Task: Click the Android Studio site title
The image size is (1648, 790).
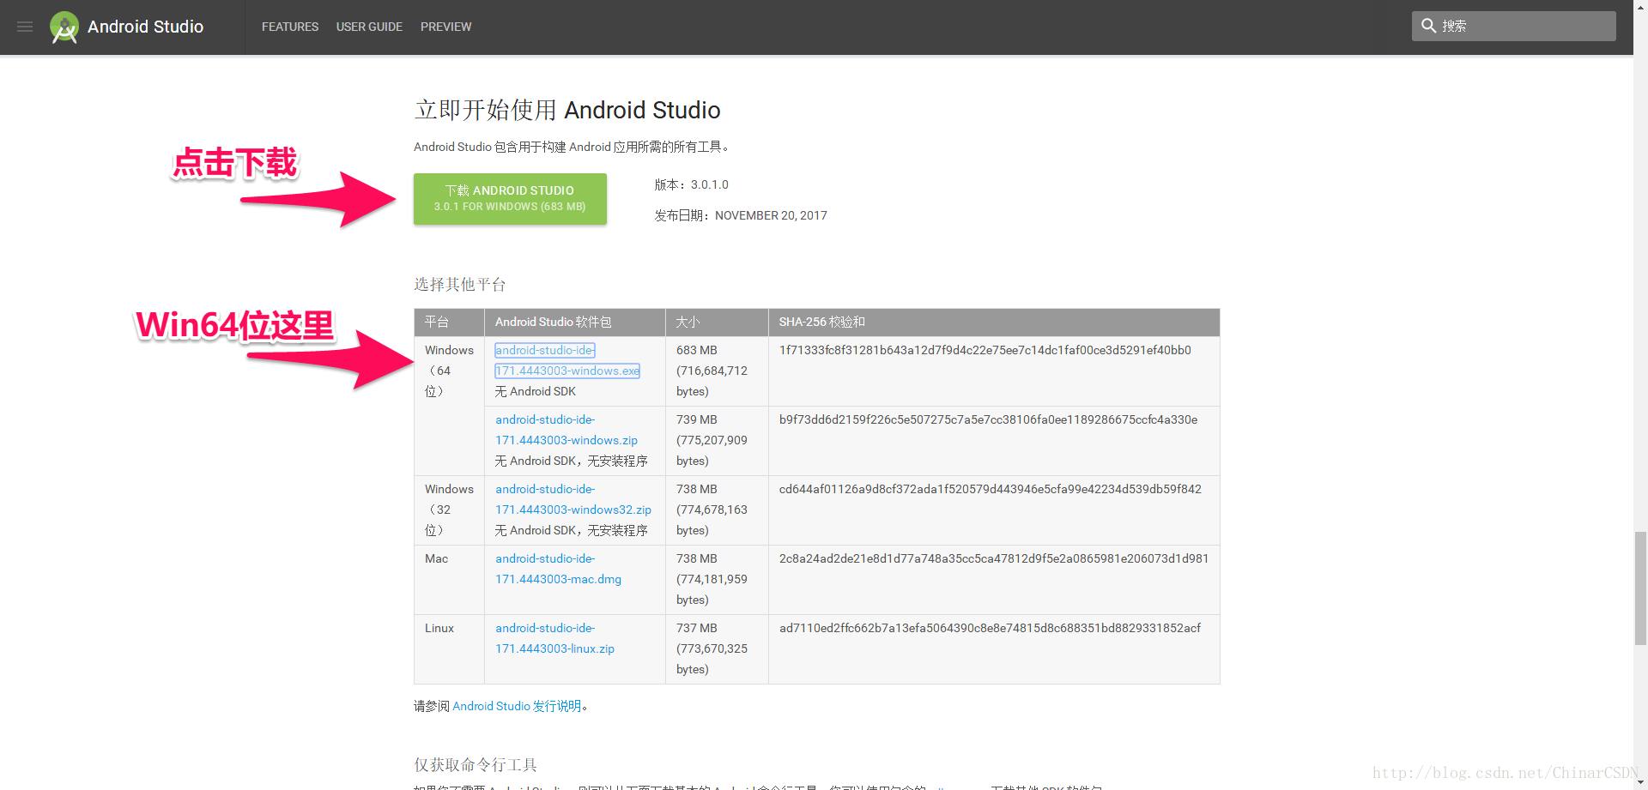Action: [145, 27]
